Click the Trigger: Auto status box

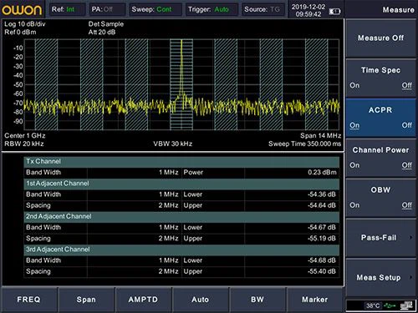212,9
